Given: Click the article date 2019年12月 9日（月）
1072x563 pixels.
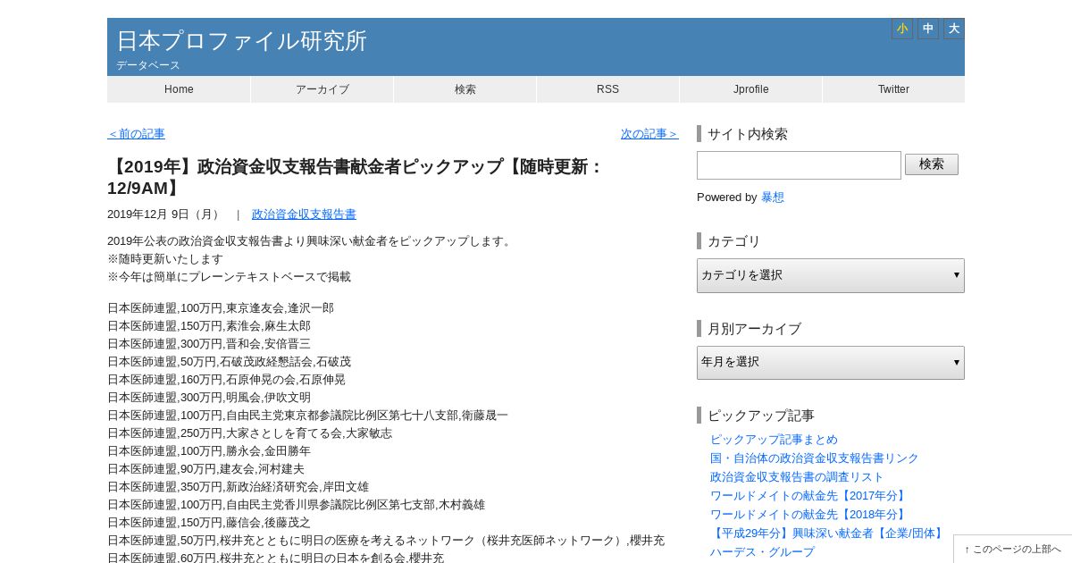Looking at the screenshot, I should pyautogui.click(x=165, y=214).
